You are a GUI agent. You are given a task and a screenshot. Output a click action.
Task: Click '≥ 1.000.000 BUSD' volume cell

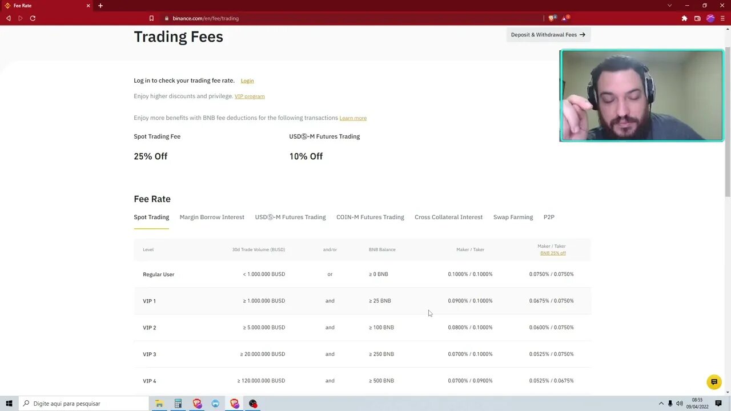(x=264, y=301)
